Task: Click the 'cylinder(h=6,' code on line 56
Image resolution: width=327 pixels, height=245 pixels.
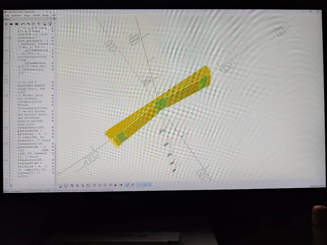Action: [35, 63]
